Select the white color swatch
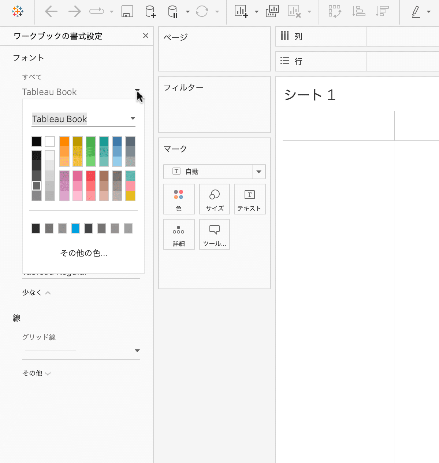This screenshot has width=439, height=463. pyautogui.click(x=50, y=142)
